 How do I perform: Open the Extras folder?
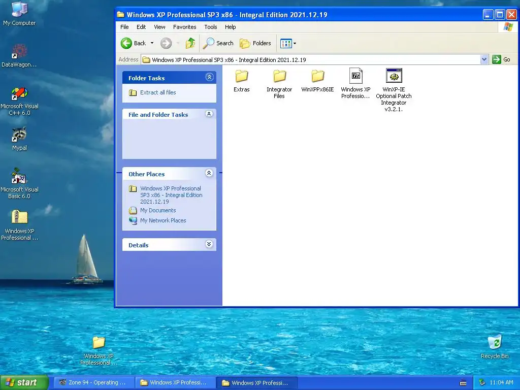241,81
